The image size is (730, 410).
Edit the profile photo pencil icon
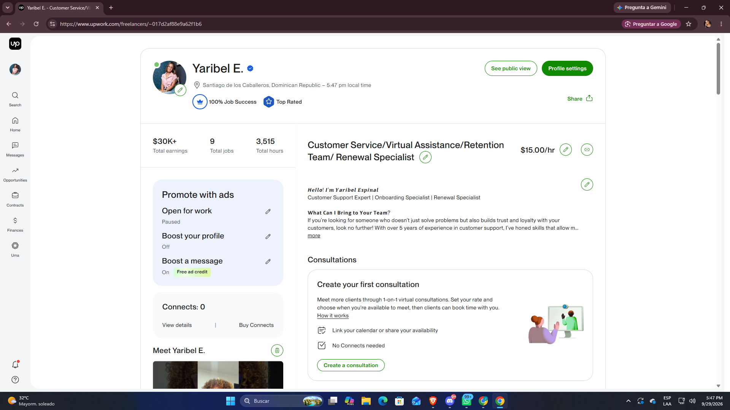point(180,90)
